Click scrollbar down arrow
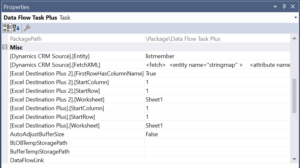This screenshot has width=300, height=168. (294, 159)
